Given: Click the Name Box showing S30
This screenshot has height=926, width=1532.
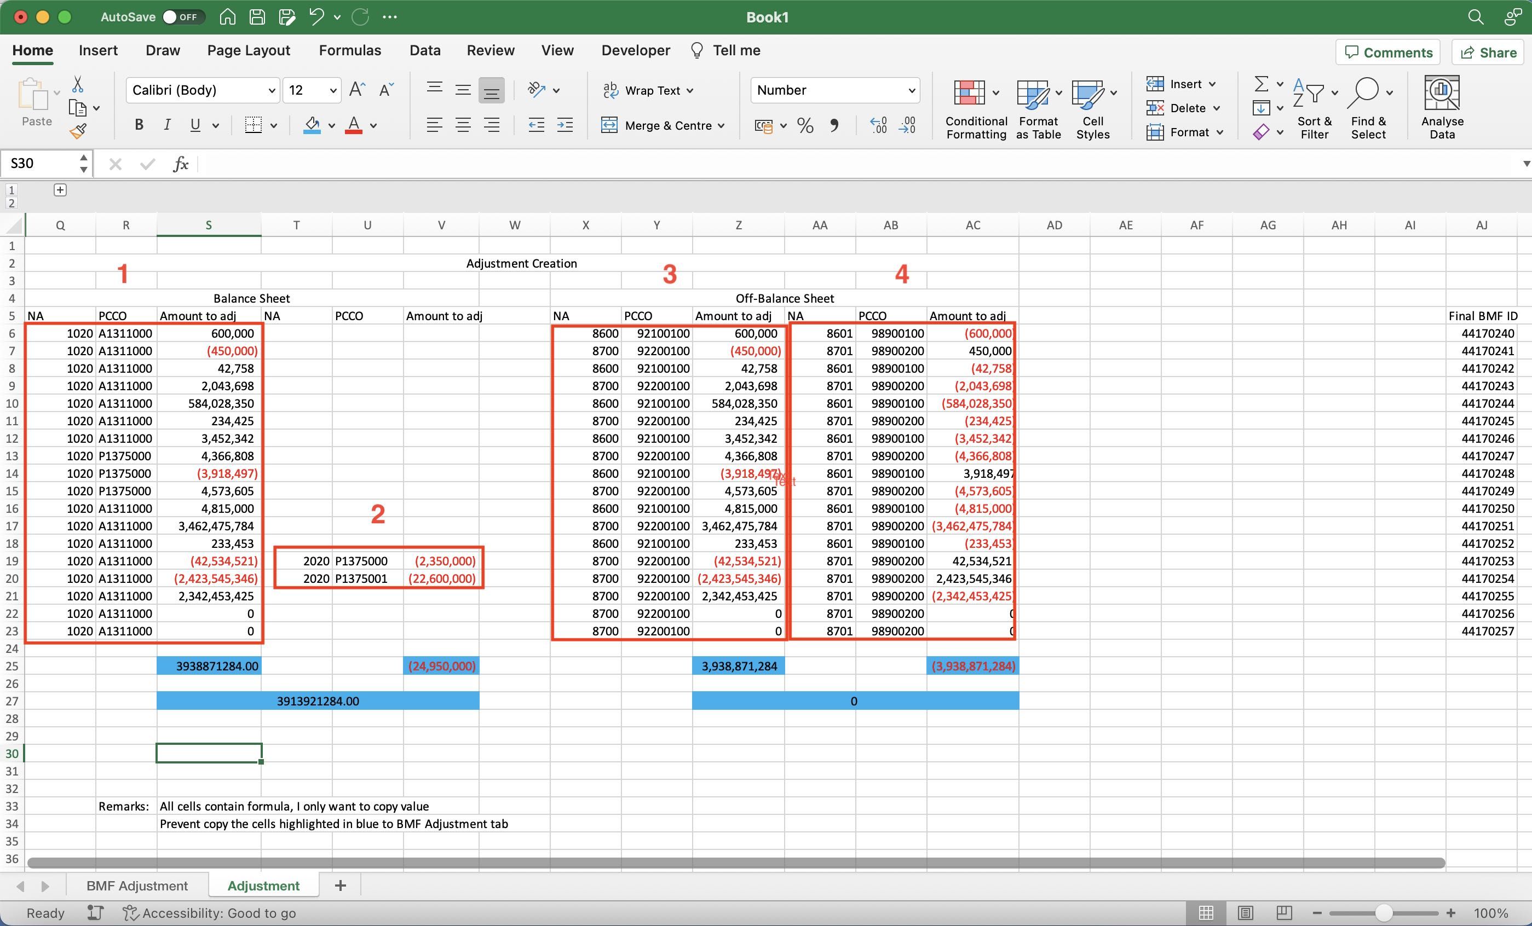Looking at the screenshot, I should pyautogui.click(x=38, y=164).
